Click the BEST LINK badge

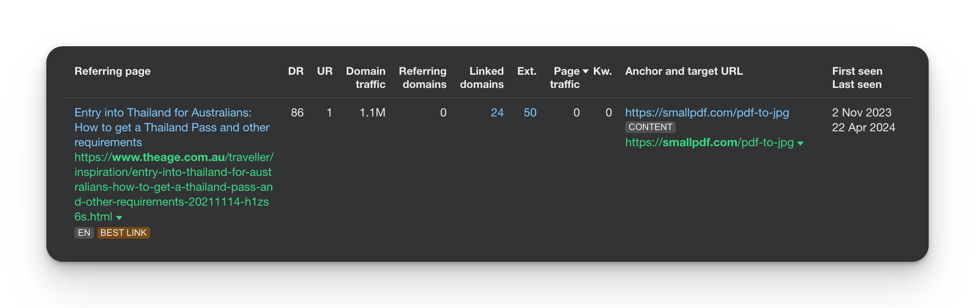[124, 233]
